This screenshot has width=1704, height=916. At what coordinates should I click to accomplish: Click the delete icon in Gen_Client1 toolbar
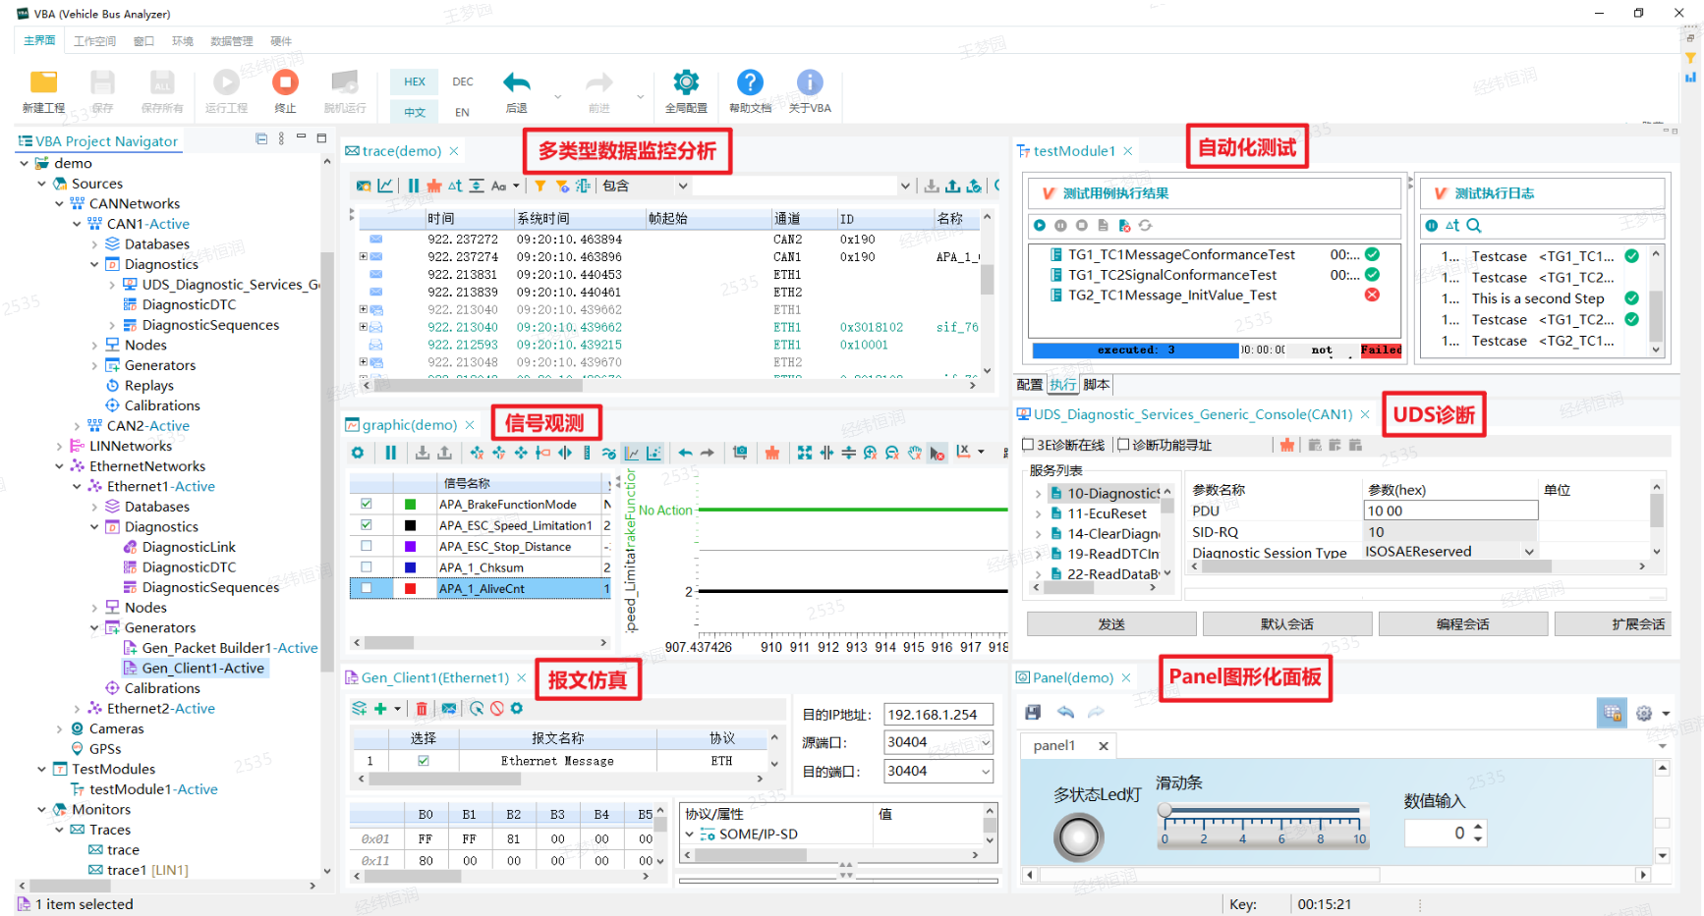(422, 708)
